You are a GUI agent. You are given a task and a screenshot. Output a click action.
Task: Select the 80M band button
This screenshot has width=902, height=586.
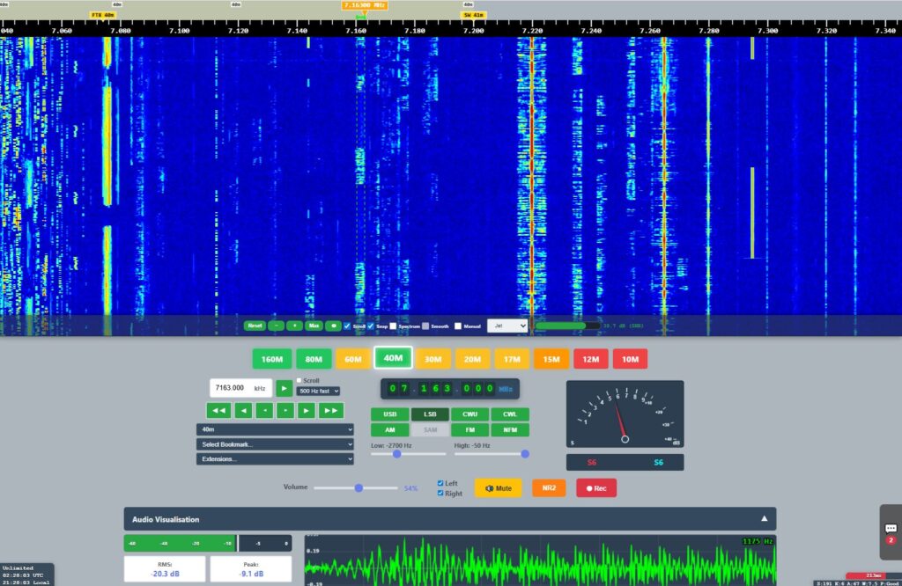[313, 359]
